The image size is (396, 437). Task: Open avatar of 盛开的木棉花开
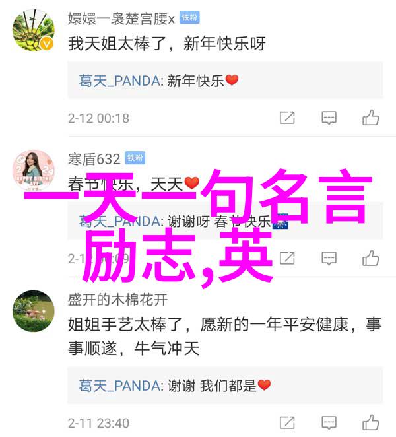(x=34, y=311)
